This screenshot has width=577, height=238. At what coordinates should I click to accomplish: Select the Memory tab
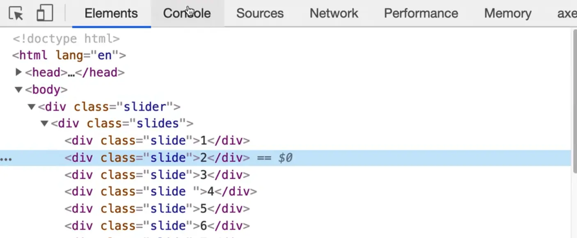point(507,13)
